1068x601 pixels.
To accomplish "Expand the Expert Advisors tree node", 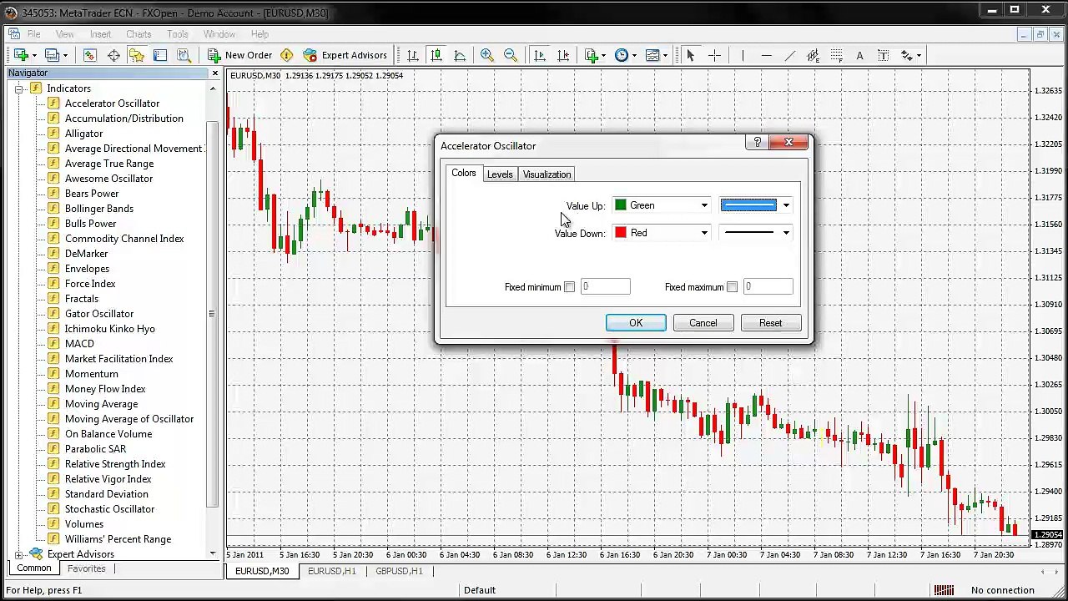I will (x=18, y=554).
